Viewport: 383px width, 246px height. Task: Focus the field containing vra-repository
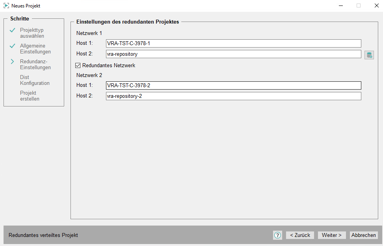[233, 54]
